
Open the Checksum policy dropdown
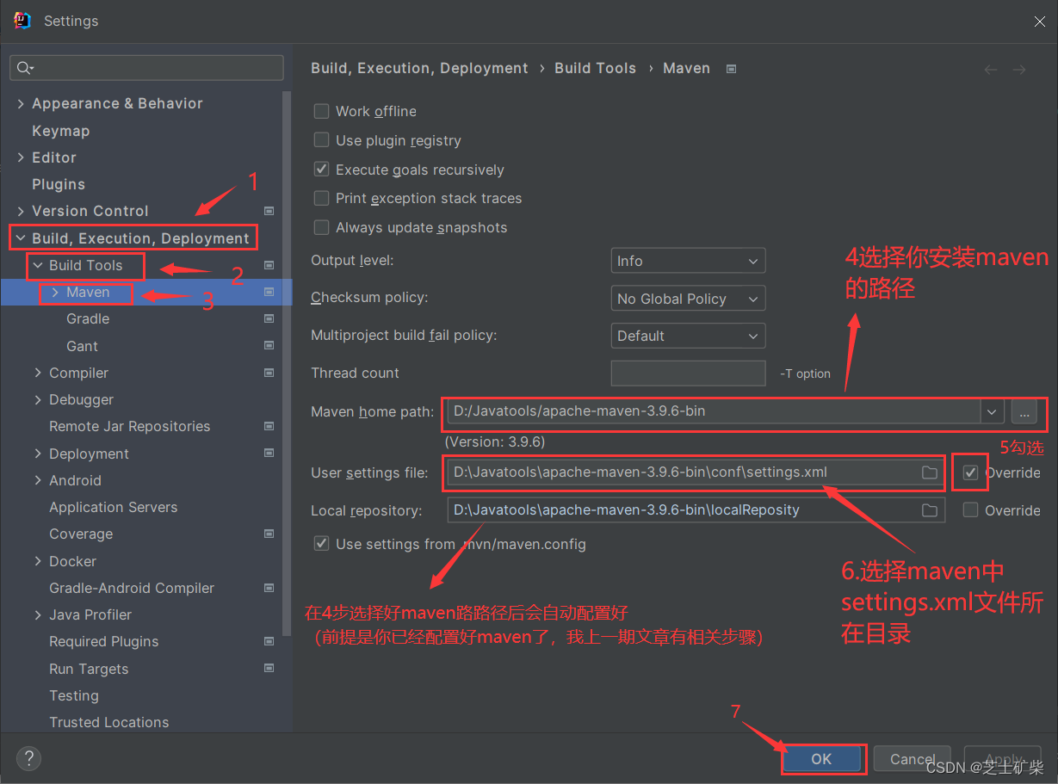point(688,299)
